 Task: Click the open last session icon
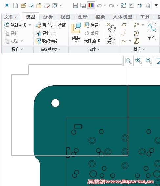click(x=31, y=5)
